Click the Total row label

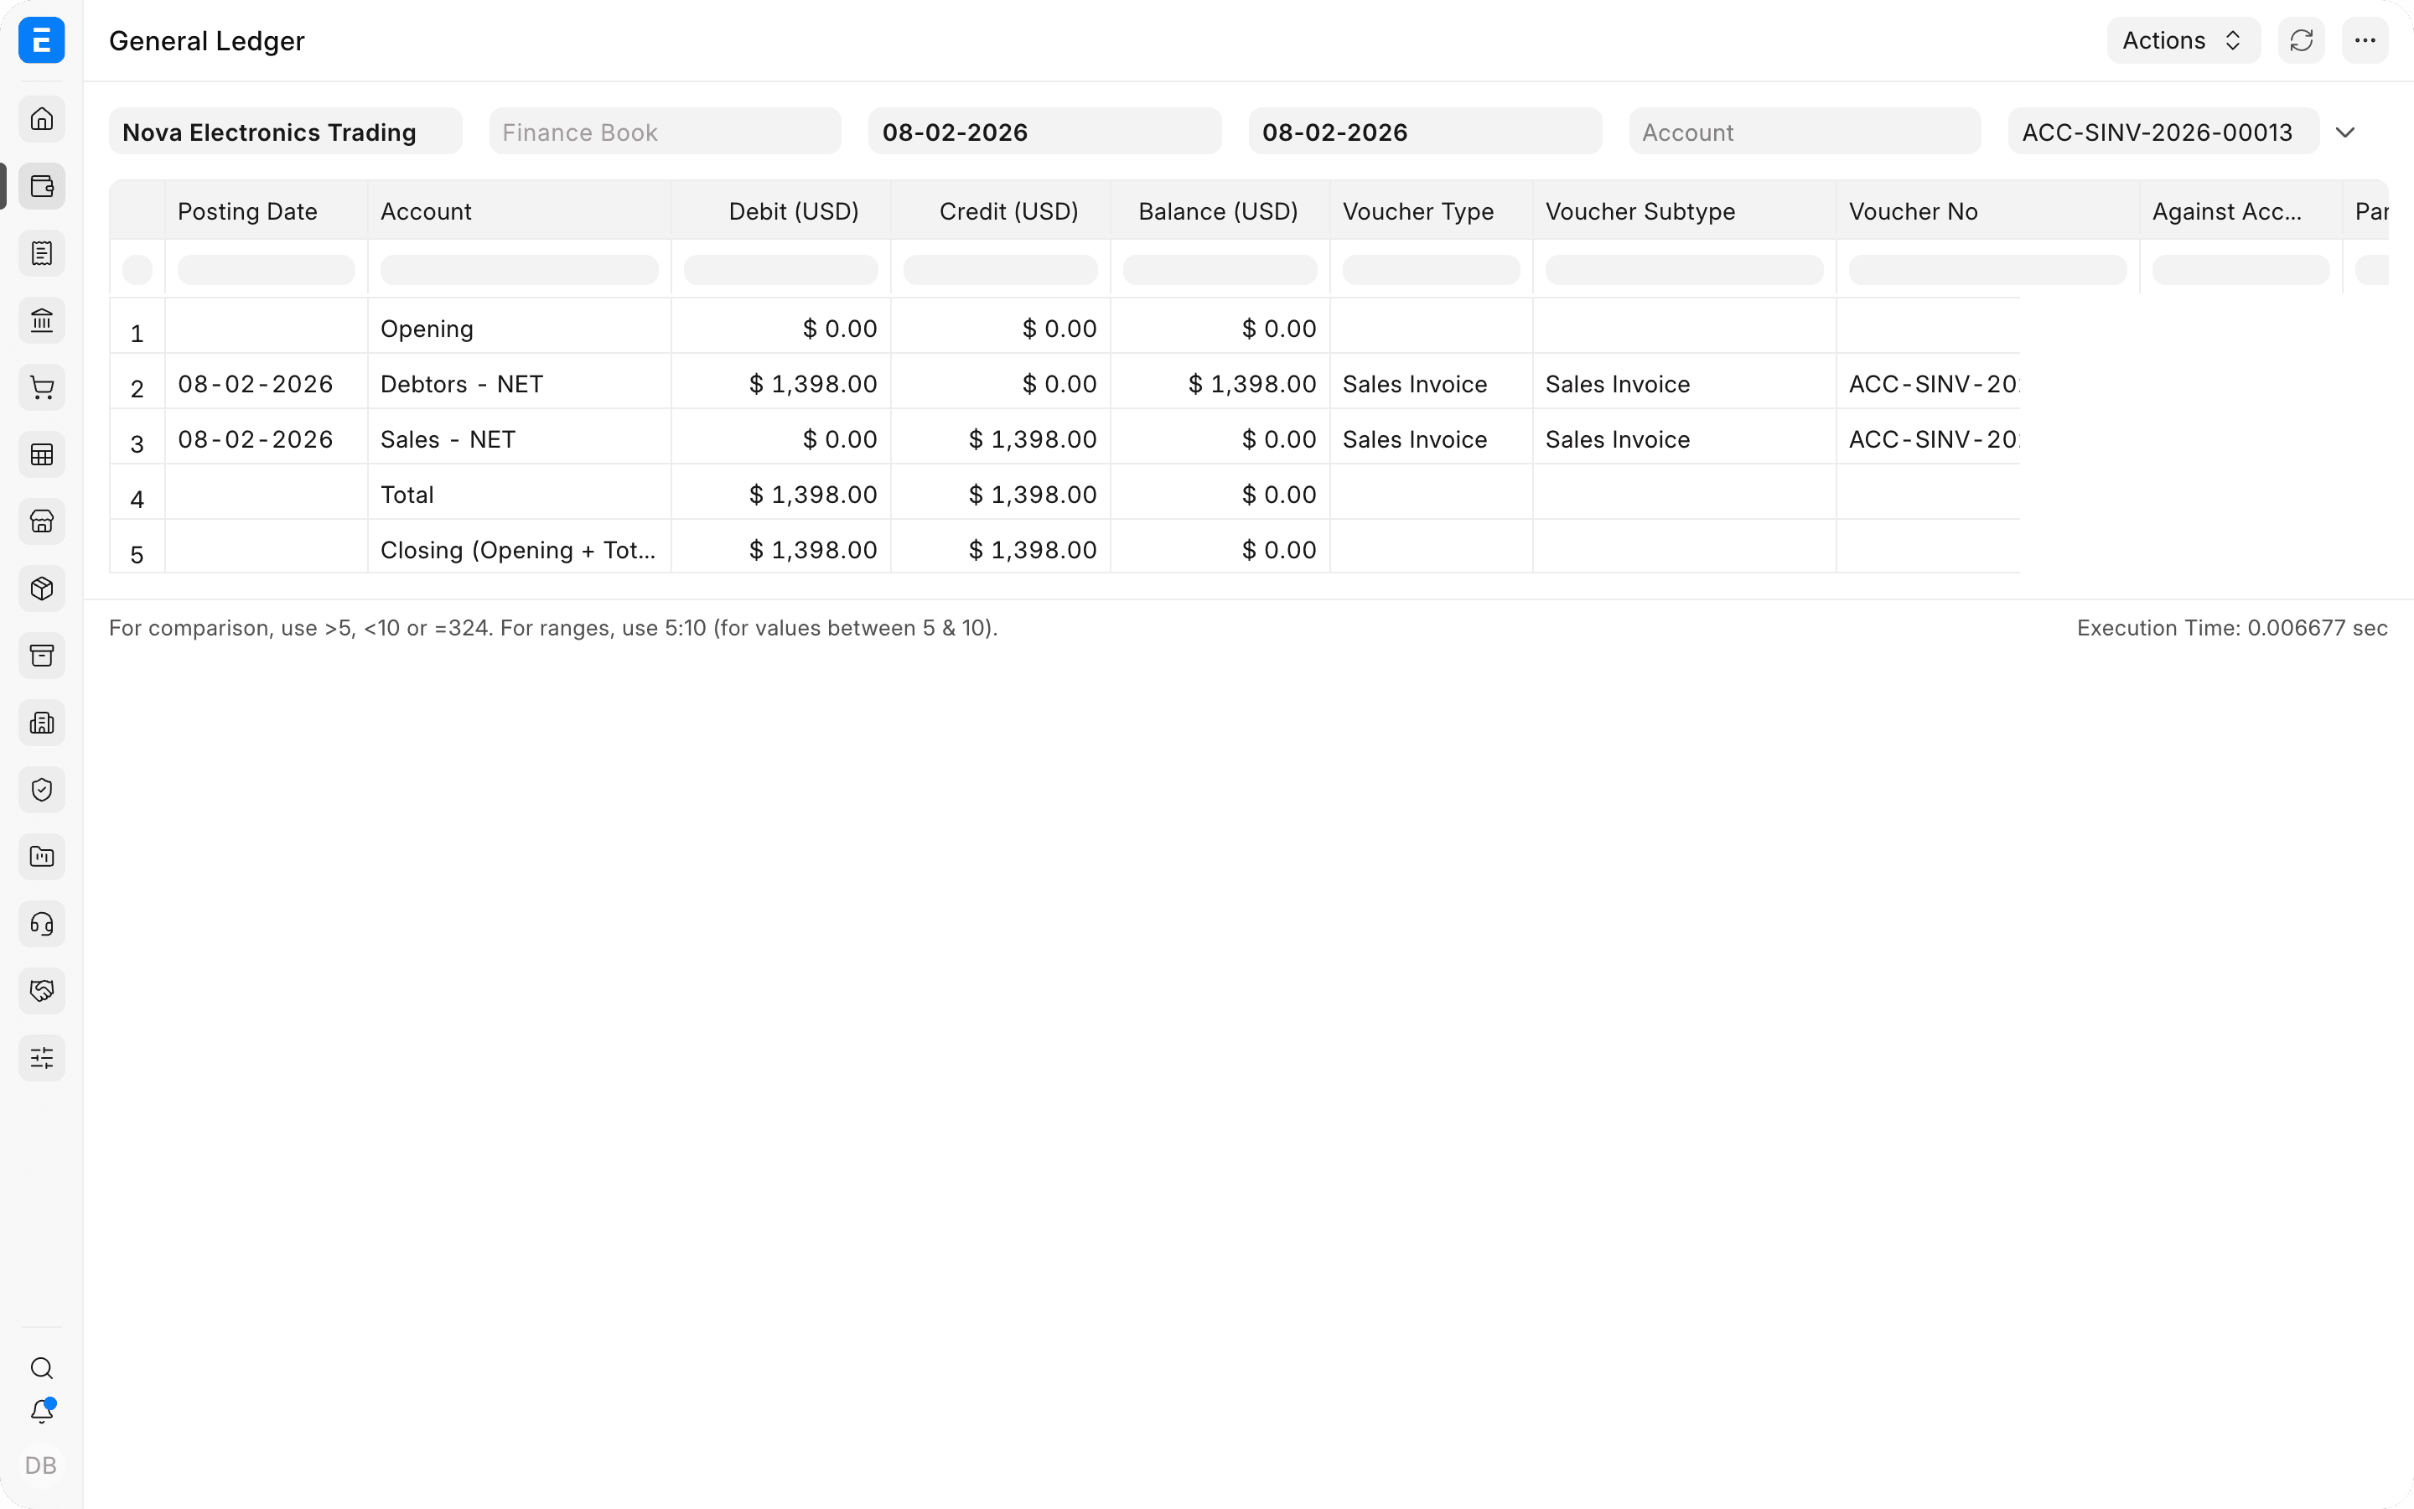coord(407,495)
